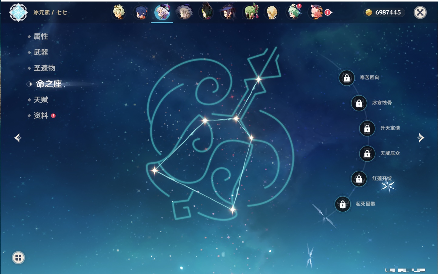The image size is (438, 274).
Task: Click the 升天宝诰 text label
Action: click(x=390, y=128)
